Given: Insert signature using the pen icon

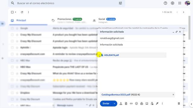Looking at the screenshot, I should click(x=157, y=103).
